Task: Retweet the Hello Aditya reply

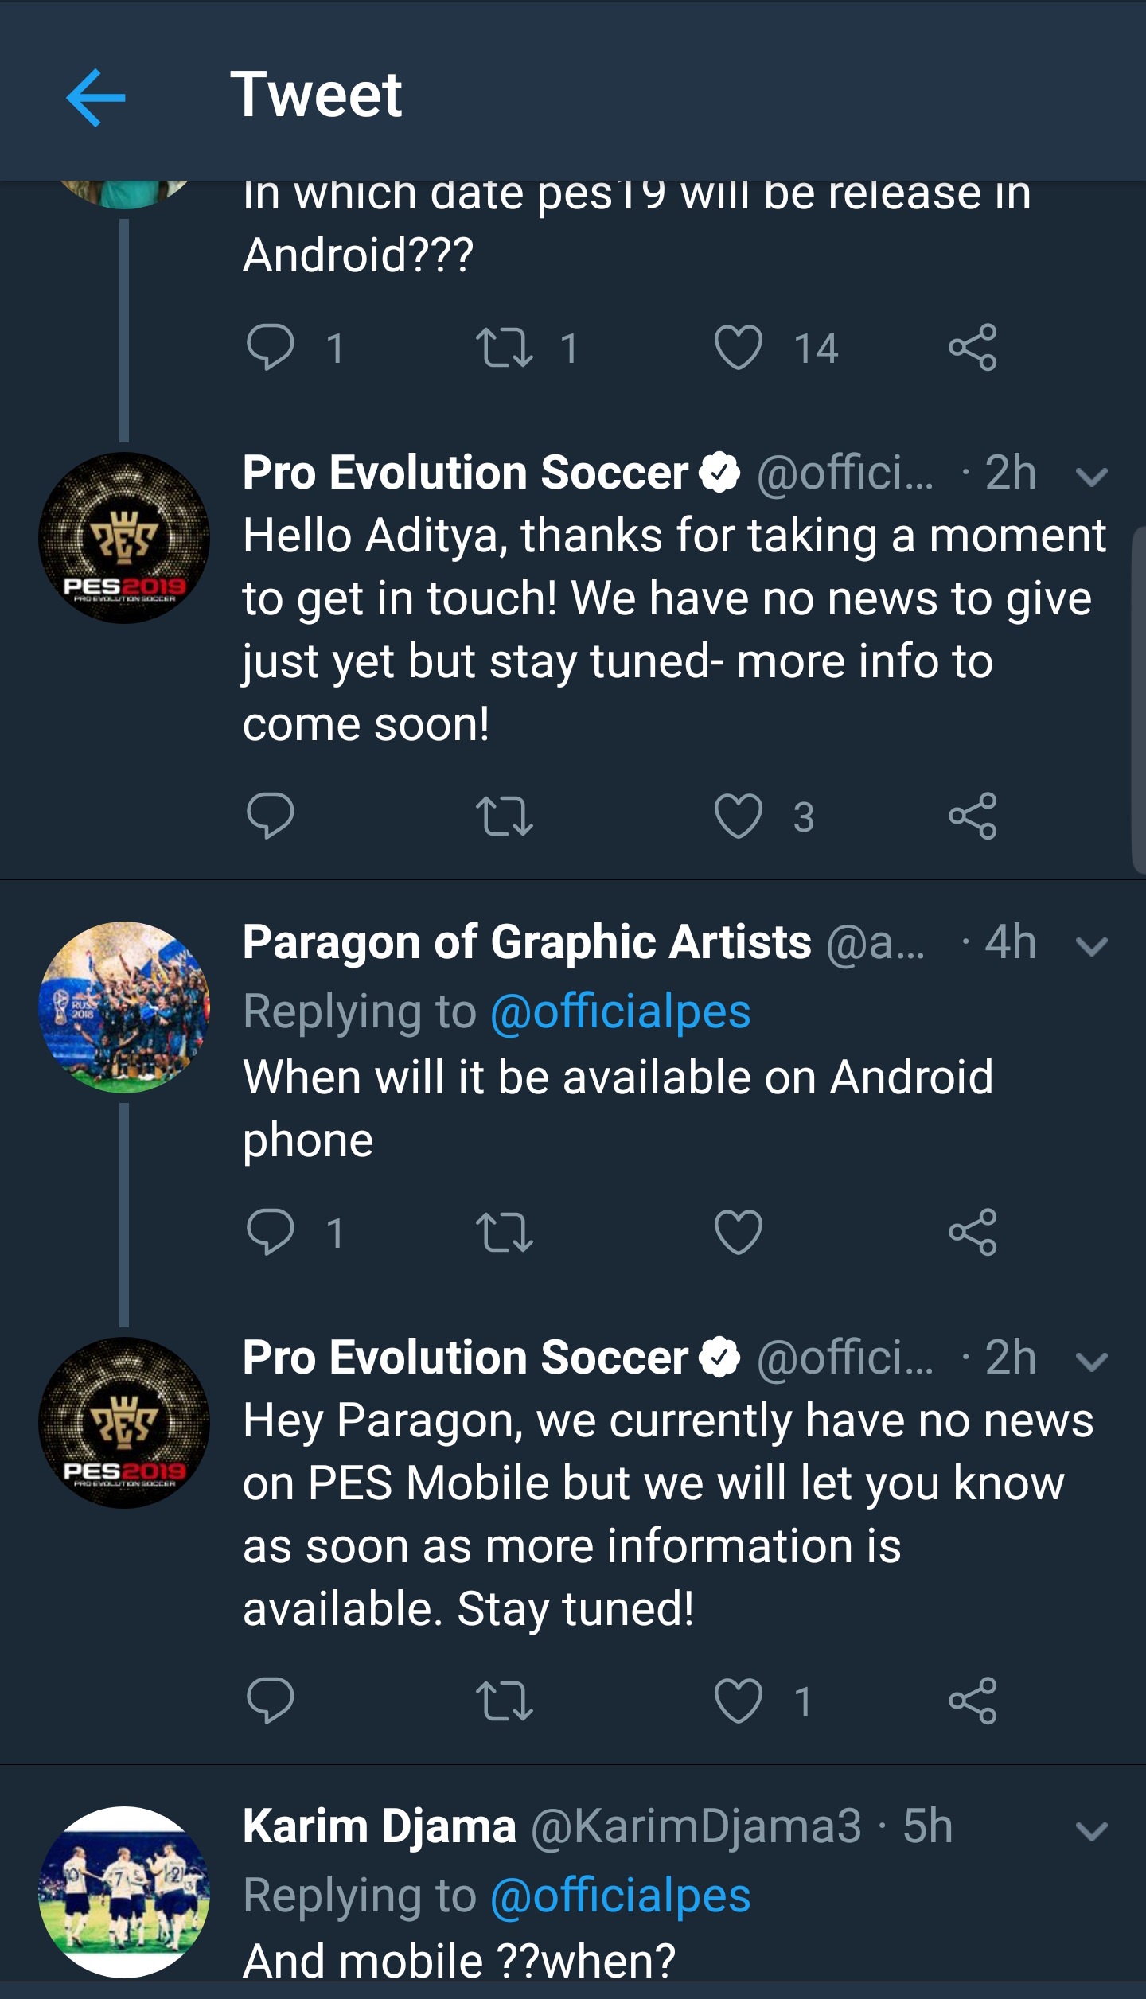Action: coord(504,816)
